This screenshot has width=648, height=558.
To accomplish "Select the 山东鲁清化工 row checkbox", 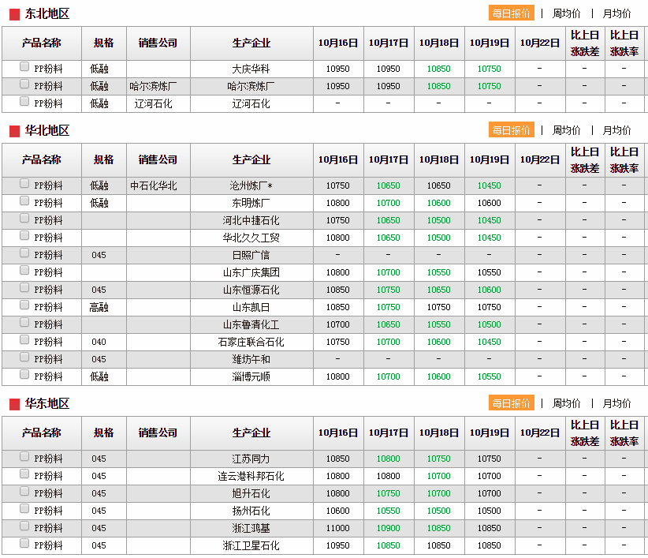I will [x=24, y=322].
